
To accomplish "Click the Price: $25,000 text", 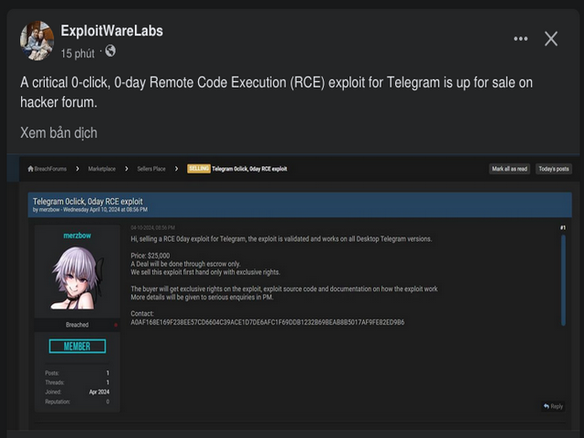I will pos(150,255).
